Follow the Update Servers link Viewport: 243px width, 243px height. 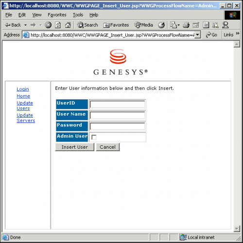[x=26, y=118]
